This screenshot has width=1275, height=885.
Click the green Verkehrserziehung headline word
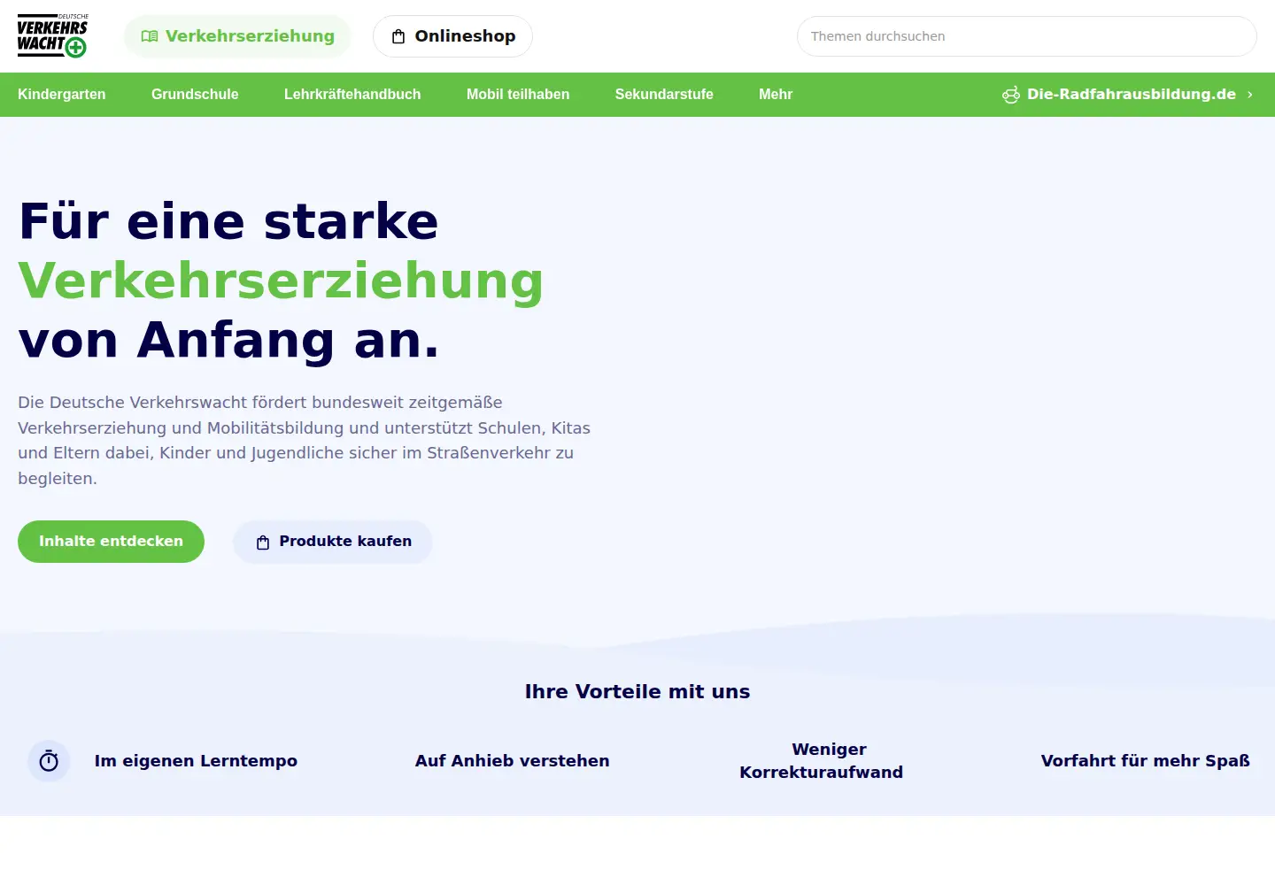(x=281, y=281)
